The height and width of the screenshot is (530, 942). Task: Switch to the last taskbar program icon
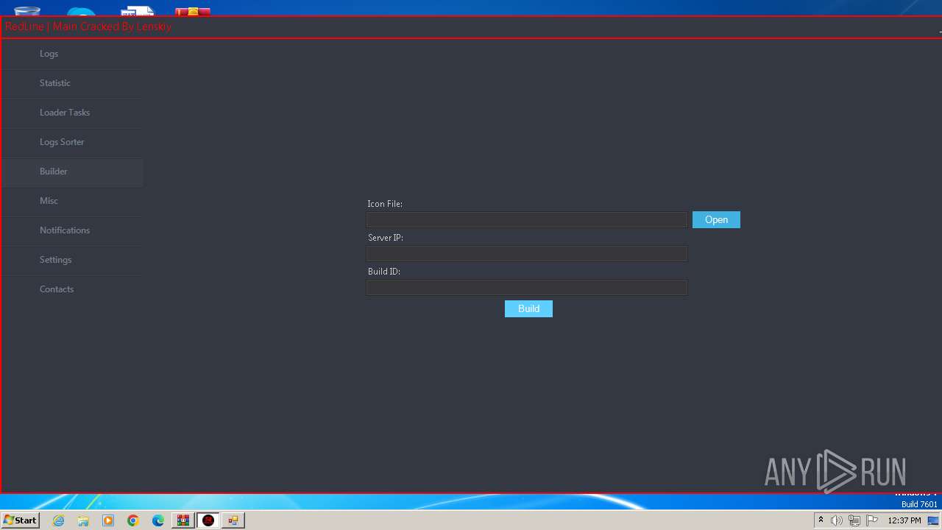click(x=233, y=520)
